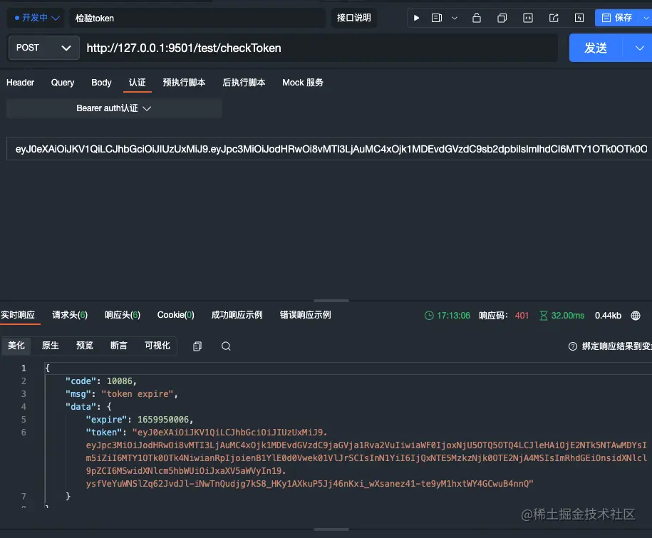Click line number 6 in the gutter
The image size is (652, 538).
click(24, 433)
